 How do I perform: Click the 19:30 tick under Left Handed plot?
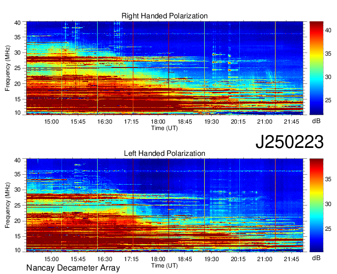pos(211,259)
